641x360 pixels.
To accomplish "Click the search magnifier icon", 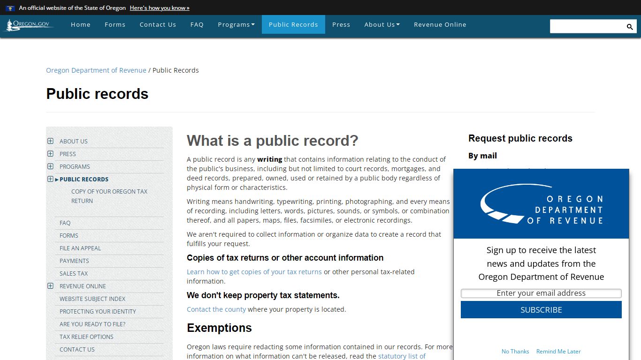I will [630, 27].
